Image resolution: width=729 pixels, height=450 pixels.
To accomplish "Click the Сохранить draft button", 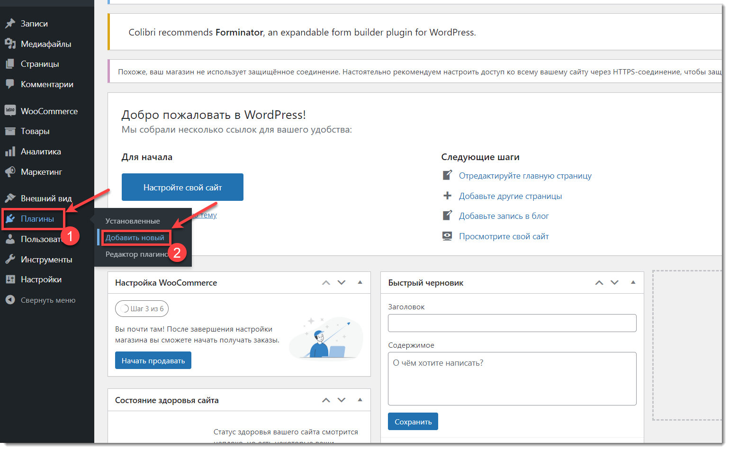I will coord(413,421).
